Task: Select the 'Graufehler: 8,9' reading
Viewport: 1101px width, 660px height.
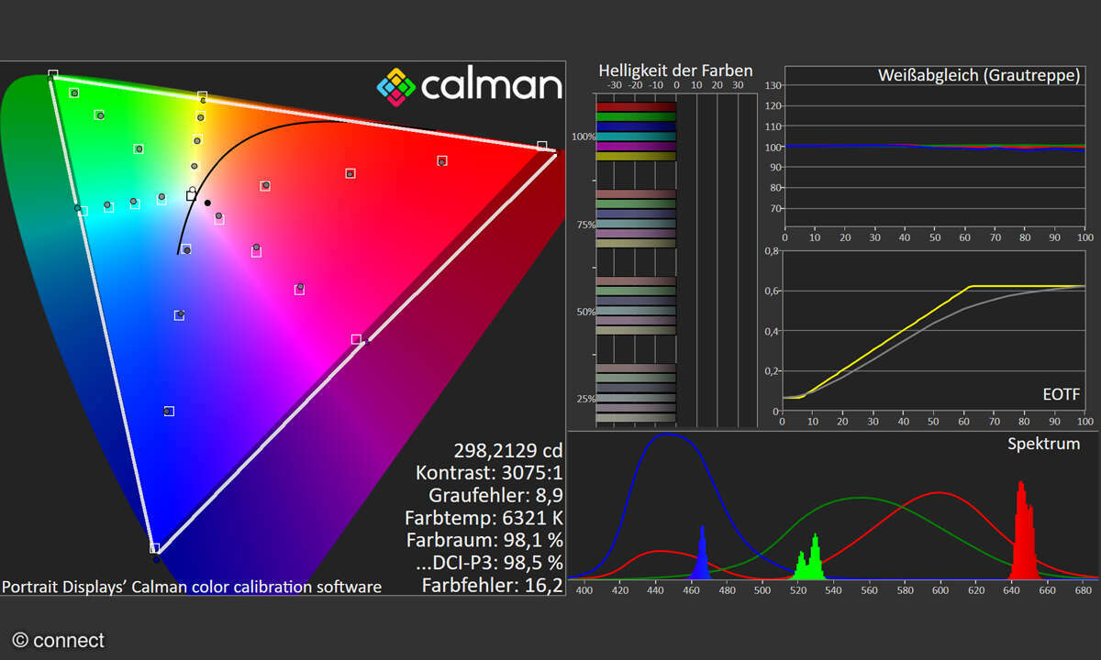Action: (x=495, y=495)
